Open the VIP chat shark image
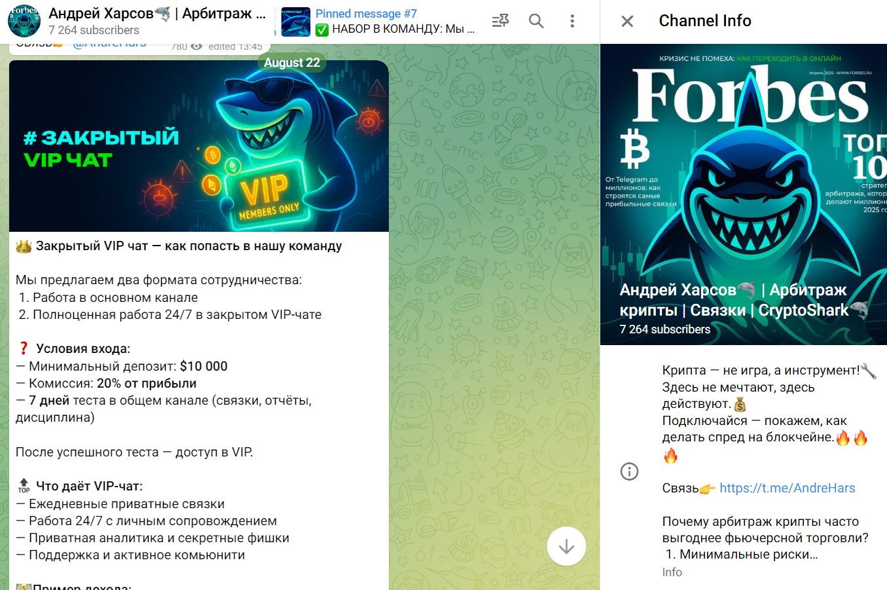 [199, 146]
